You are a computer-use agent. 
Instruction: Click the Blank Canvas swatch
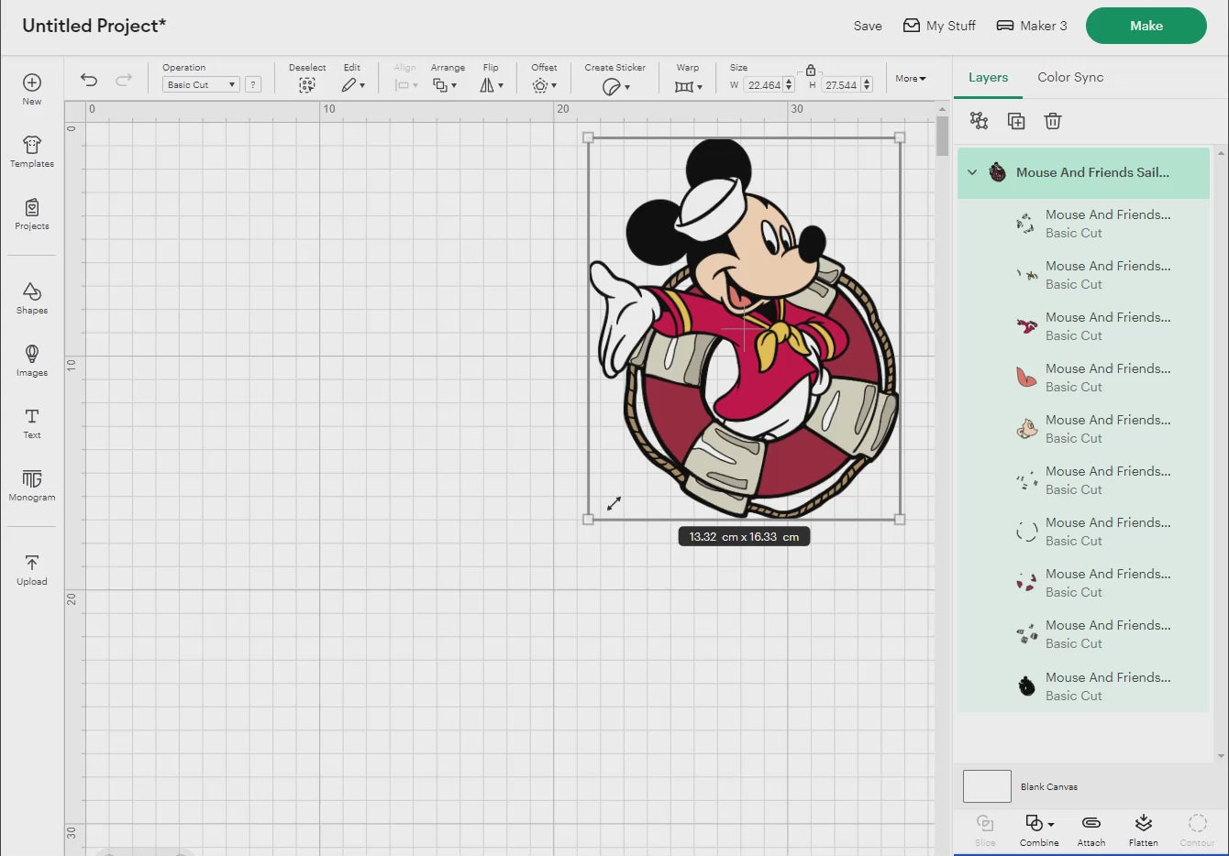click(987, 786)
